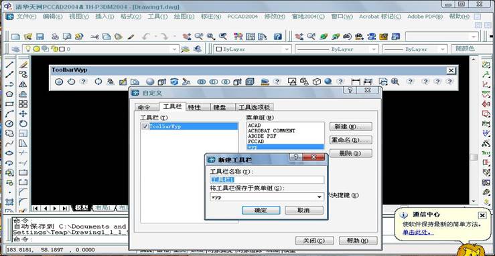Image resolution: width=495 pixels, height=256 pixels.
Task: Open the ByLayer linetype dropdown
Action: (x=374, y=49)
